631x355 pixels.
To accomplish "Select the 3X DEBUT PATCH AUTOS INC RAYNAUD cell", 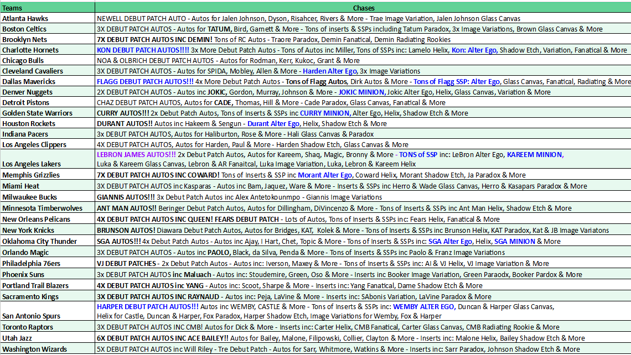I will click(363, 296).
